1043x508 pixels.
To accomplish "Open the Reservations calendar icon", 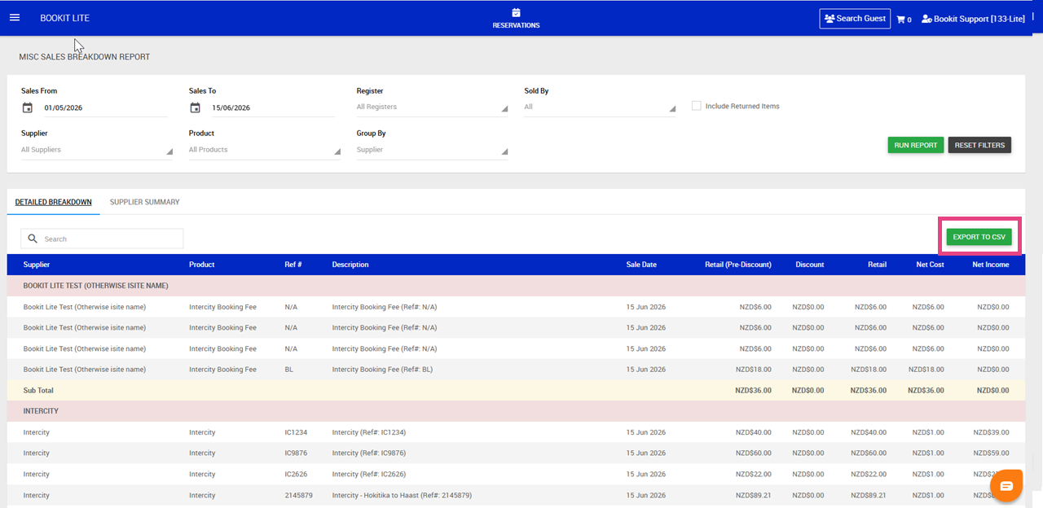I will tap(516, 12).
